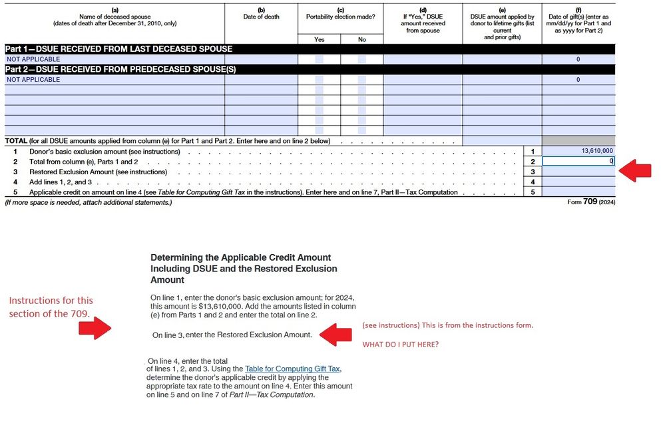The height and width of the screenshot is (445, 665).
Task: Click line 4 Add lines 1, 2, and 3 field
Action: [578, 182]
